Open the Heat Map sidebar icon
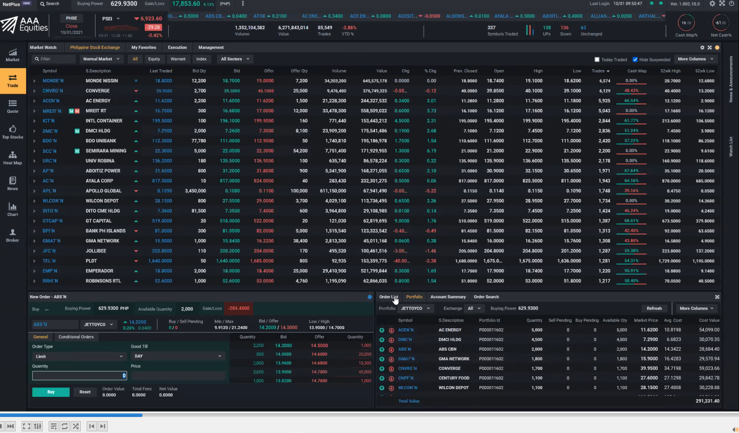 [x=13, y=158]
